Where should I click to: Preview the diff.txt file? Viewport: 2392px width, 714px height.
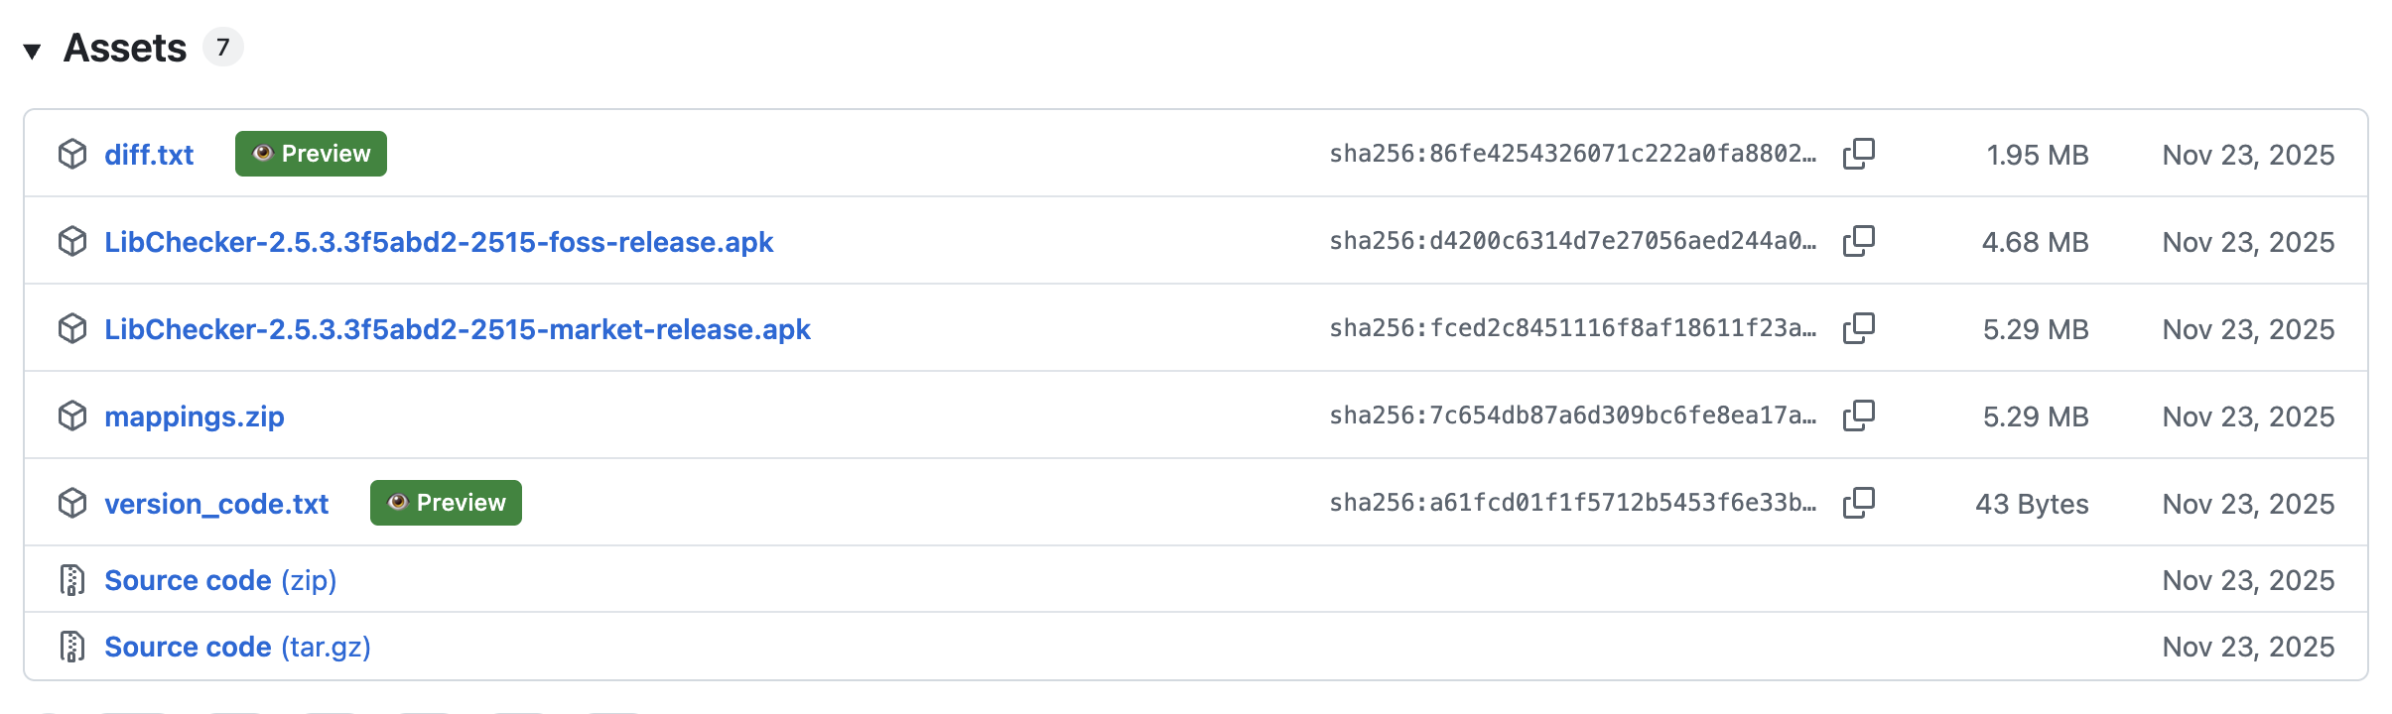(311, 154)
